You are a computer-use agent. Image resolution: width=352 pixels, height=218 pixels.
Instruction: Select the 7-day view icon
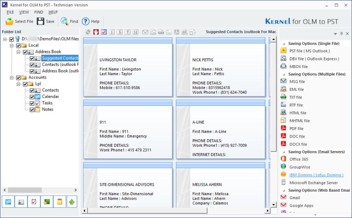point(127,32)
